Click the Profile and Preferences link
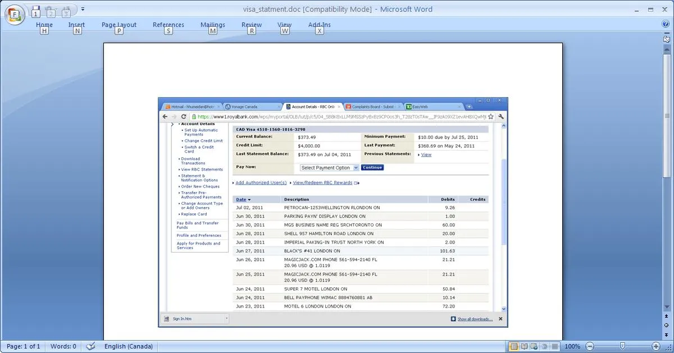The height and width of the screenshot is (353, 674). [199, 236]
